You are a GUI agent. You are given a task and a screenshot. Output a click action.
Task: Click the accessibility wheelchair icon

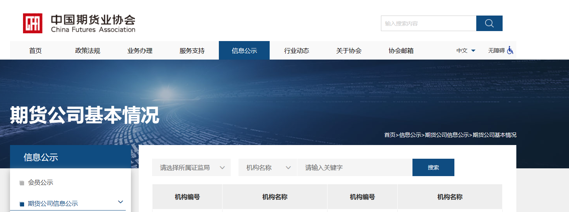(x=510, y=50)
